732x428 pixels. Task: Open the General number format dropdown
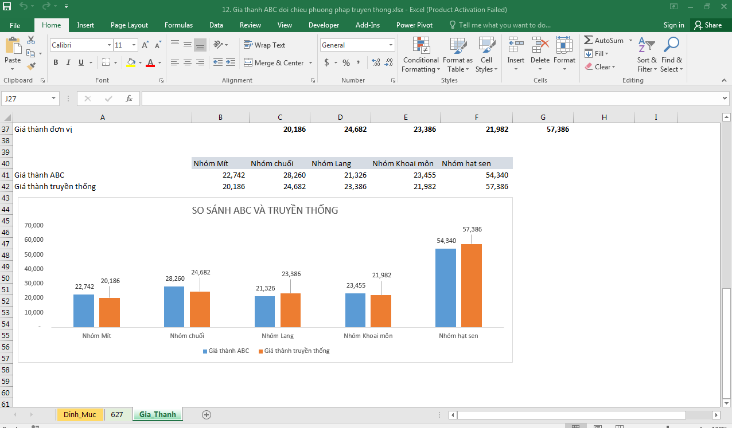point(391,45)
